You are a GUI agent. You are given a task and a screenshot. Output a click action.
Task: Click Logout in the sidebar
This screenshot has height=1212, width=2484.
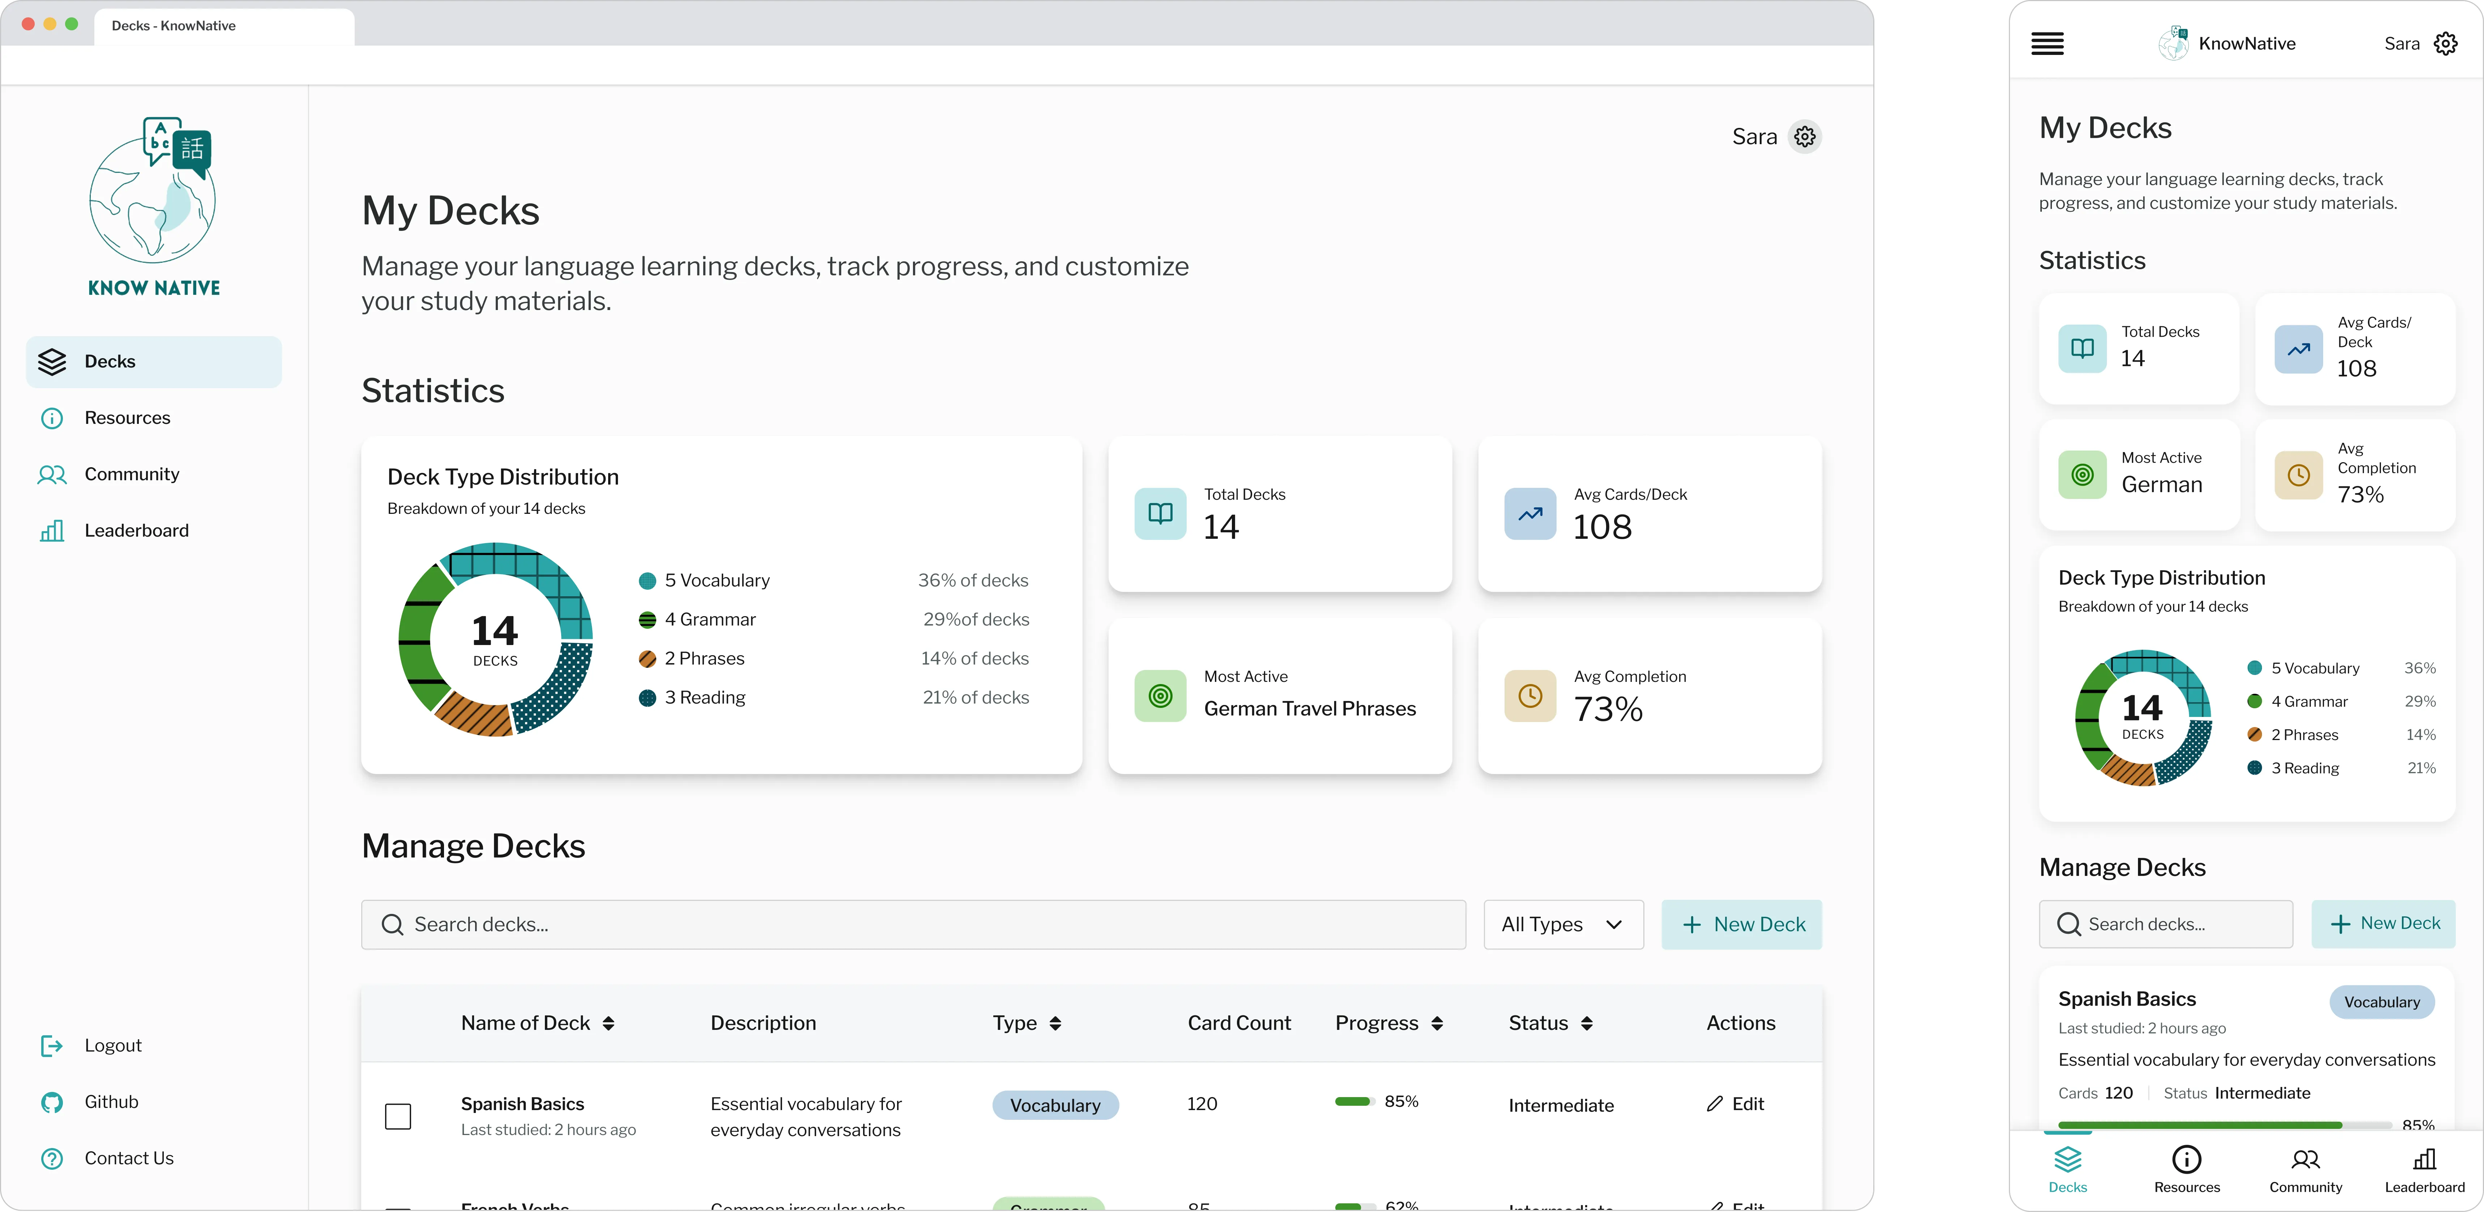tap(91, 1045)
